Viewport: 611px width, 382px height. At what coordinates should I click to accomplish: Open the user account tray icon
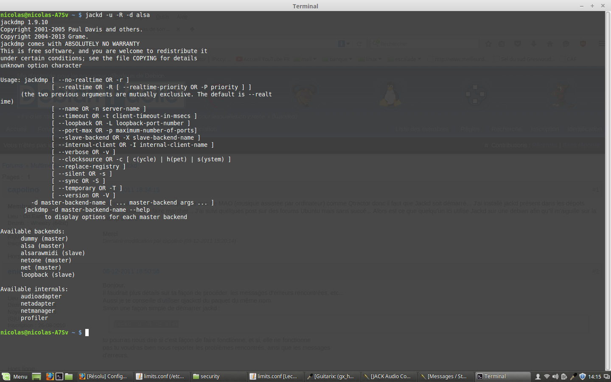click(538, 376)
